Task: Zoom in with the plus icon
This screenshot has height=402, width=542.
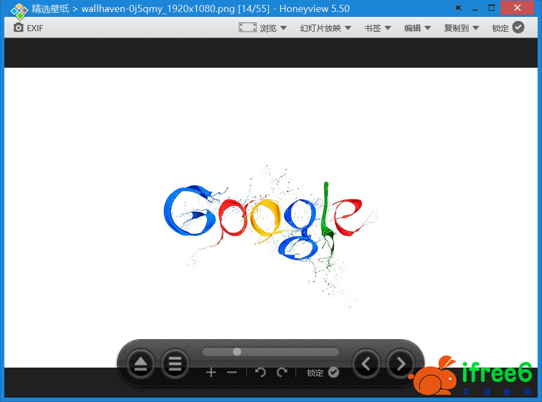Action: tap(211, 373)
